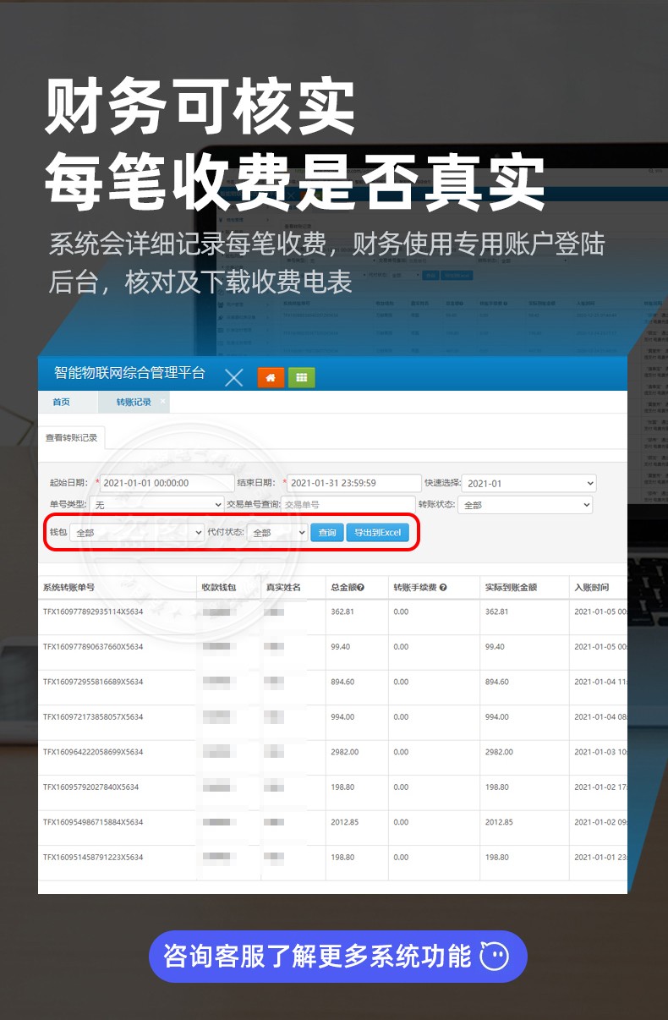Select the 查看转账记录 tab
This screenshot has height=1020, width=668.
(71, 438)
